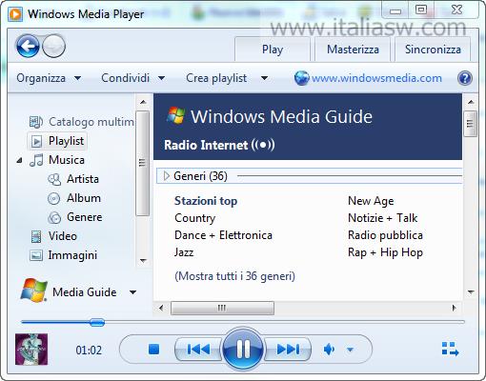This screenshot has width=486, height=381.
Task: Click guide horizontal scroll left arrow
Action: point(161,308)
